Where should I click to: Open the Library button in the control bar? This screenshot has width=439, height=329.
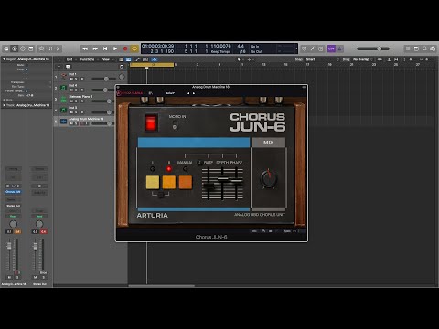6,48
